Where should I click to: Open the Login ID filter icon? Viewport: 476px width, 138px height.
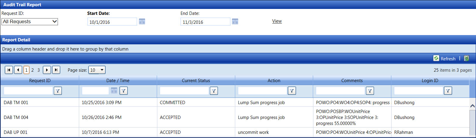[448, 91]
